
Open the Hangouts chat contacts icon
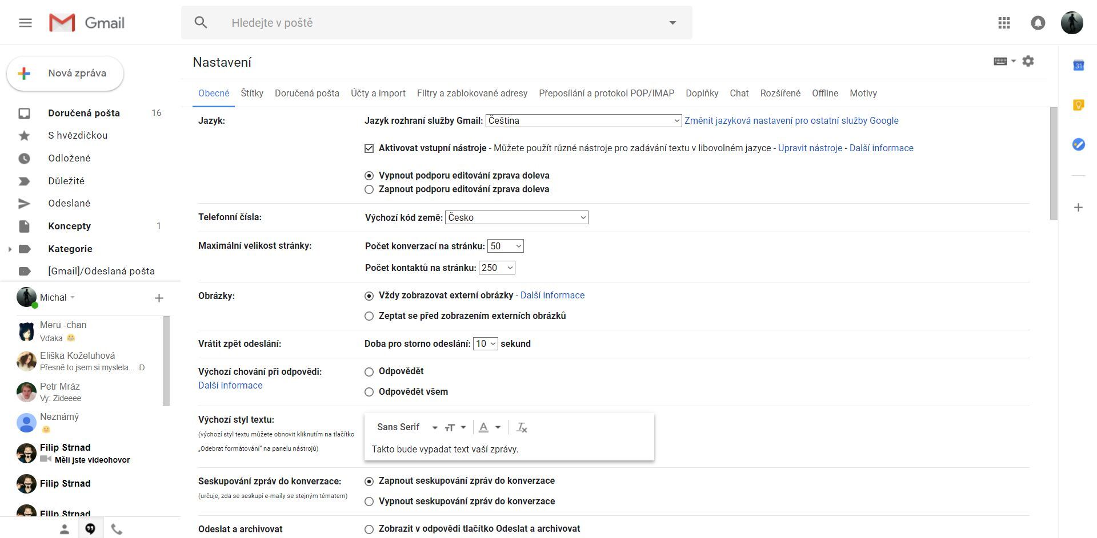[x=64, y=528]
